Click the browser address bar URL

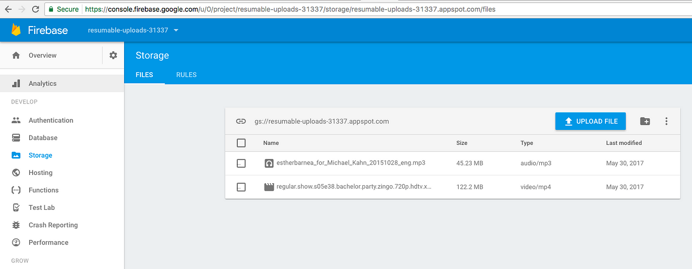290,9
